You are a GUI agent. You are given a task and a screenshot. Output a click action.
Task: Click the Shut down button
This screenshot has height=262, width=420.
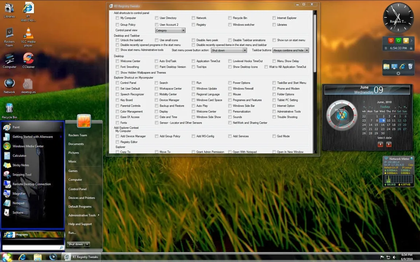point(75,244)
